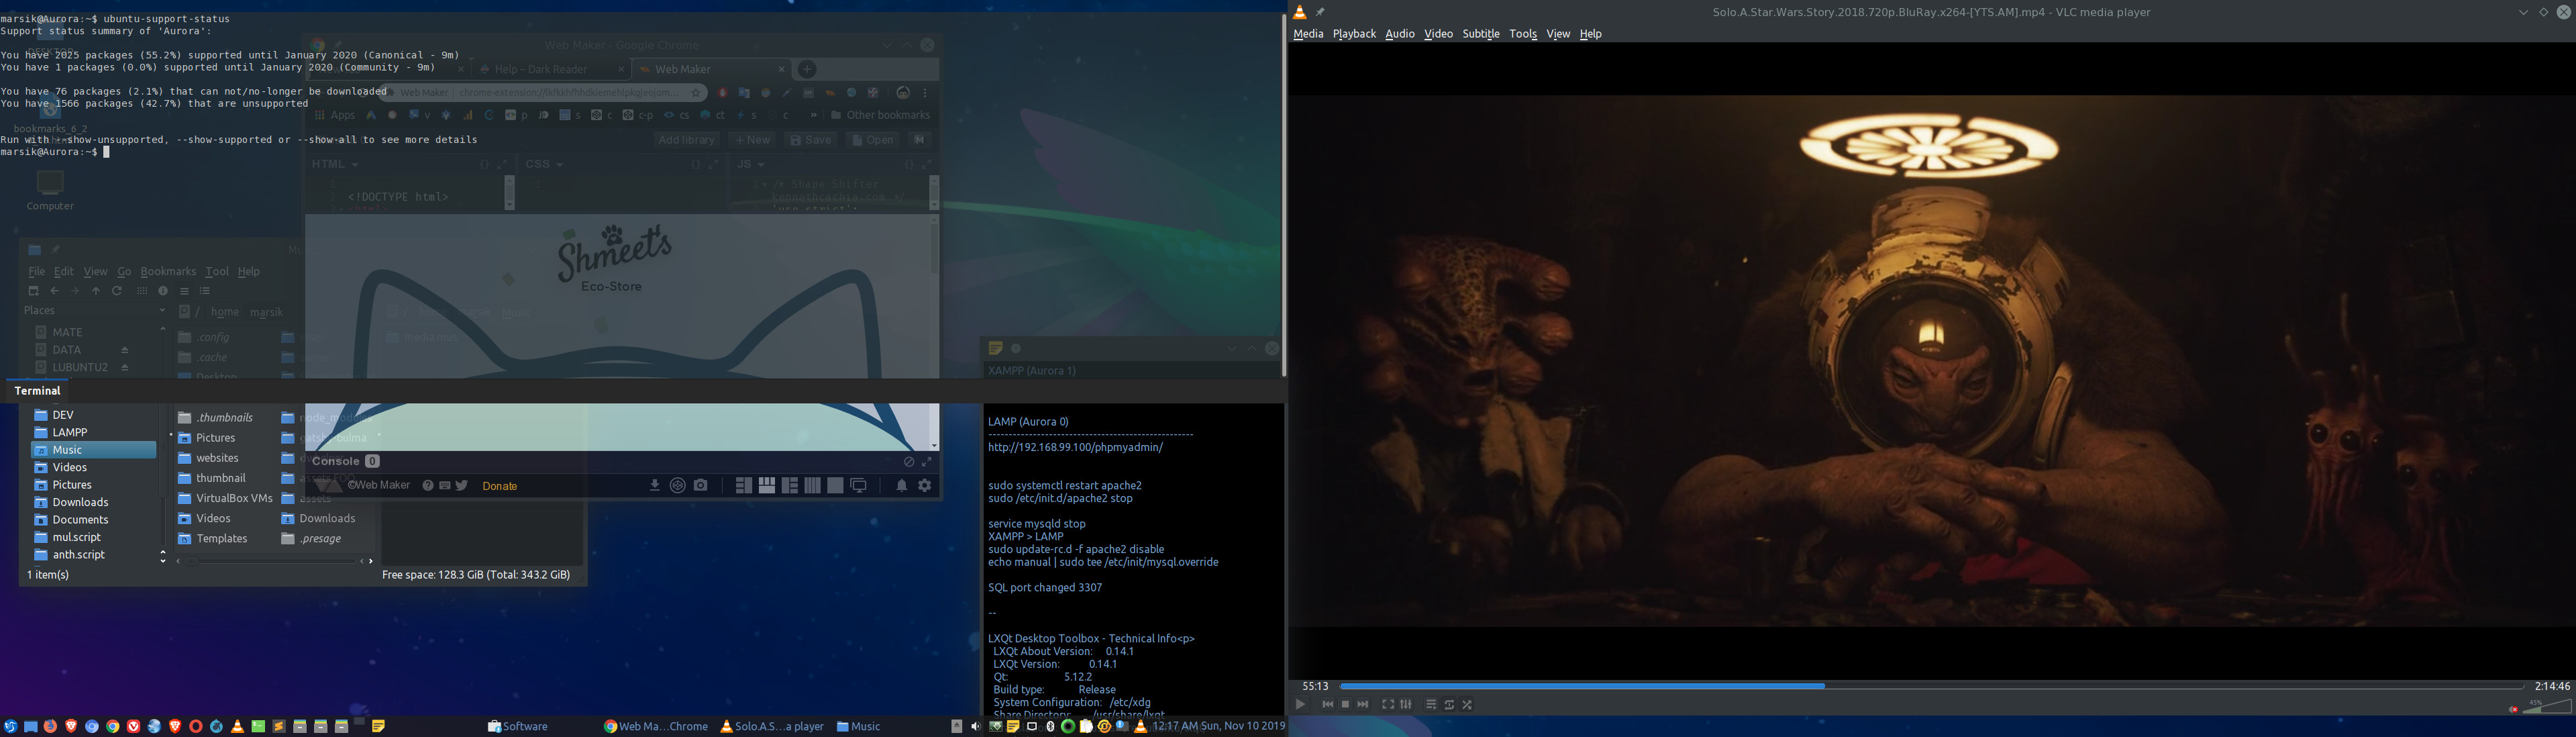Viewport: 2576px width, 737px height.
Task: Open the taskbar application menu icon
Action: pyautogui.click(x=10, y=726)
